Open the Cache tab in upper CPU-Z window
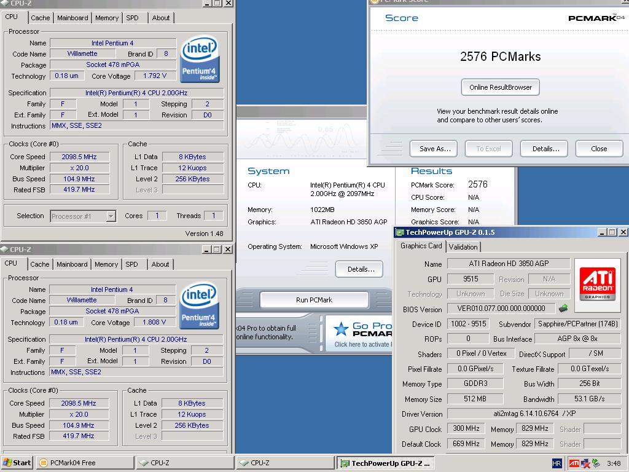 tap(40, 18)
